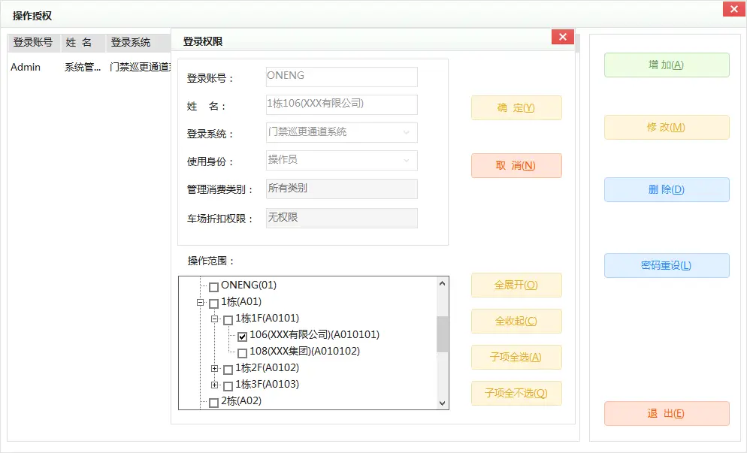Viewport: 747px width, 453px height.
Task: Click 子项全选(A) button
Action: (x=516, y=358)
